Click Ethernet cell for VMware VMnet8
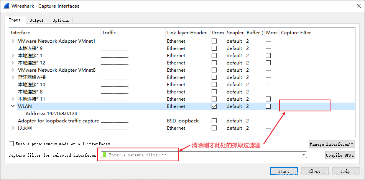Viewport: 365px width, 180px height. point(176,70)
